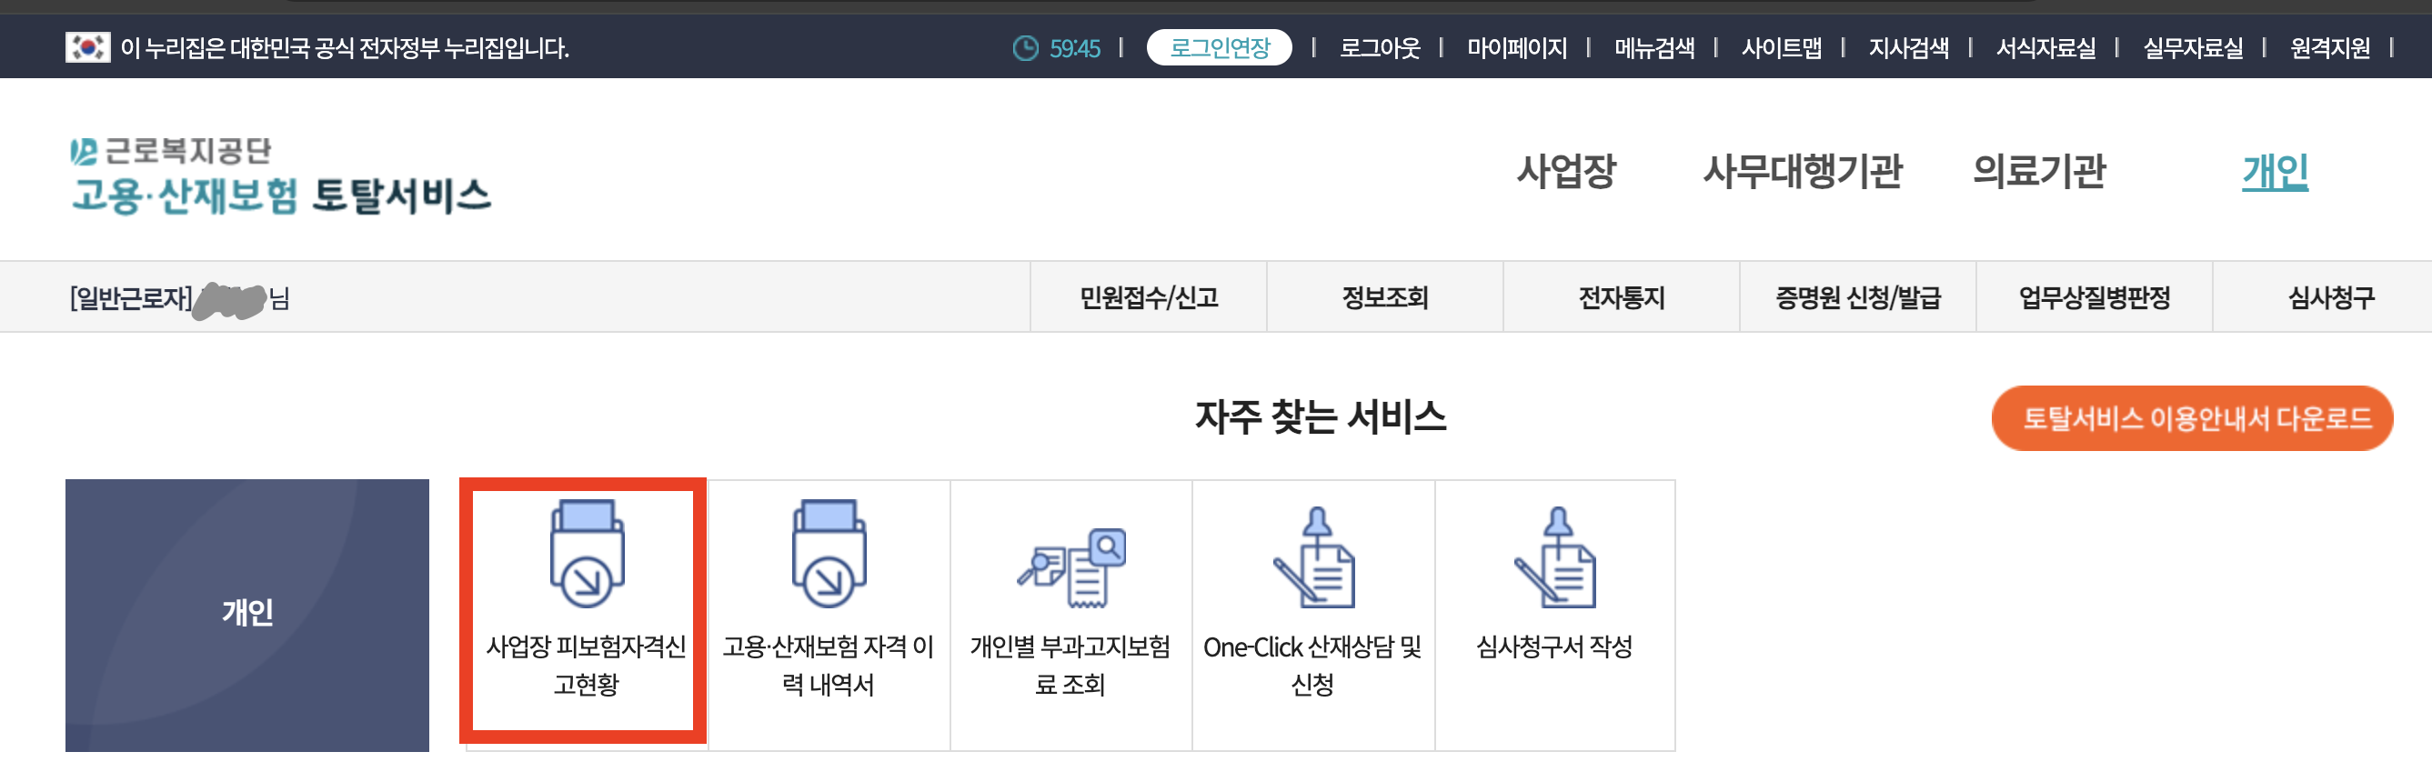
Task: Click the 자주 찾는 서비스 heading
Action: click(1320, 416)
